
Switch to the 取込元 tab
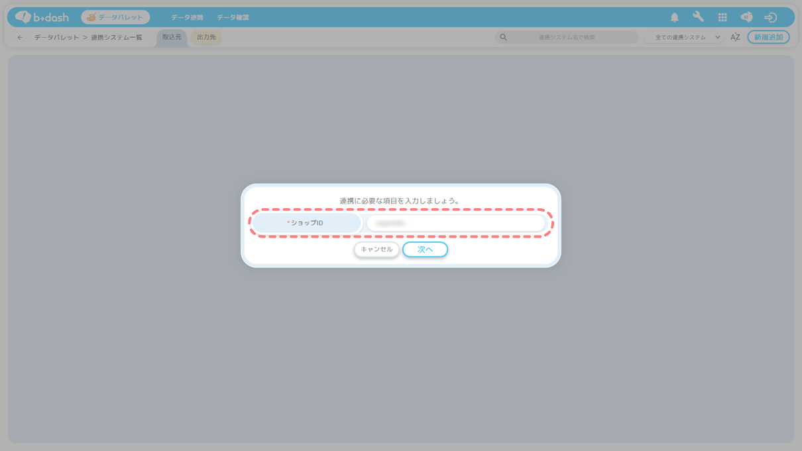pos(172,37)
